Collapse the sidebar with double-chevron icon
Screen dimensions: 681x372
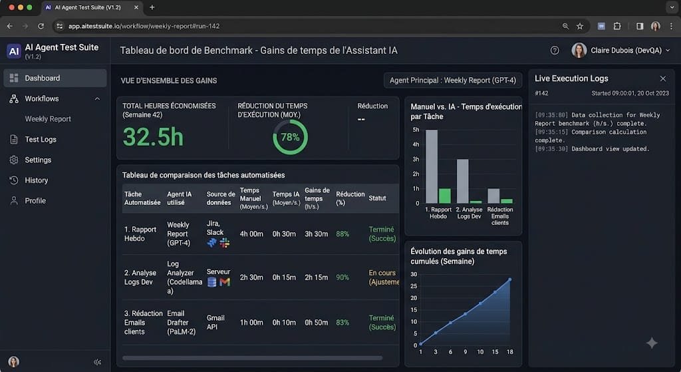coord(97,362)
